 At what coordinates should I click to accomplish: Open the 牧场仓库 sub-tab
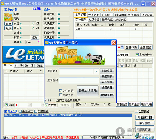(94, 19)
